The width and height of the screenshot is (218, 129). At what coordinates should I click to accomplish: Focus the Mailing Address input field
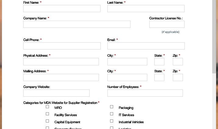[61, 77]
